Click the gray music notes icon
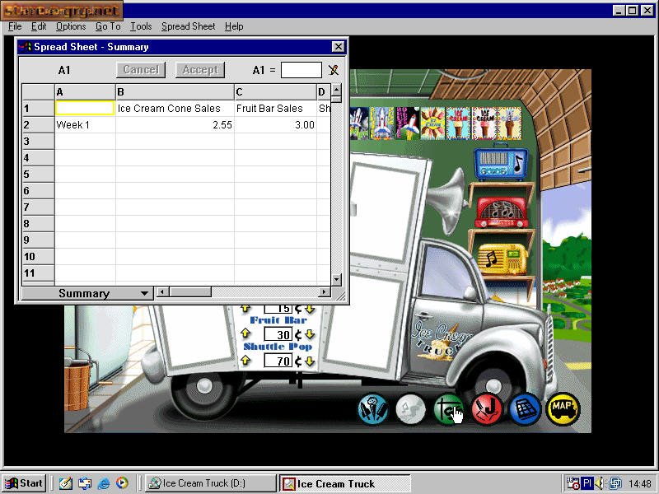This screenshot has width=659, height=494. coord(411,408)
